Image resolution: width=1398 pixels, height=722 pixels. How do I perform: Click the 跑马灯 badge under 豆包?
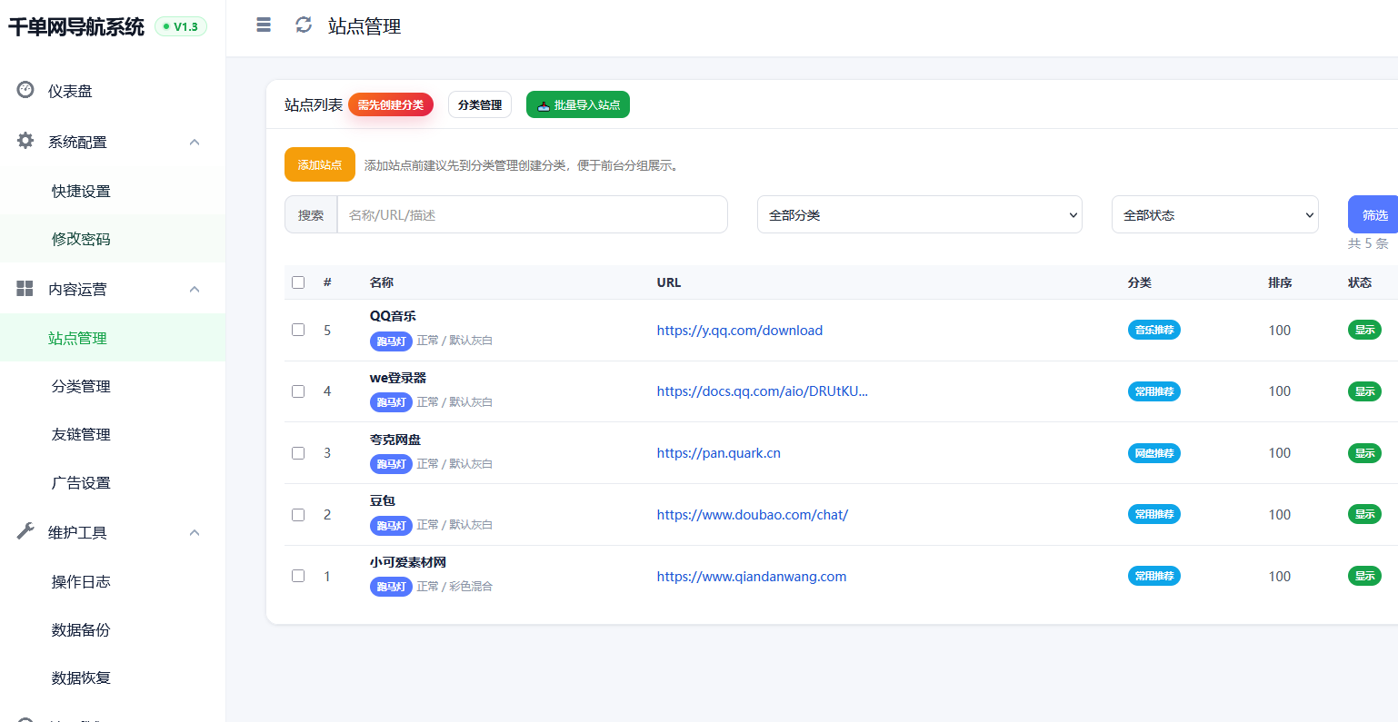391,526
